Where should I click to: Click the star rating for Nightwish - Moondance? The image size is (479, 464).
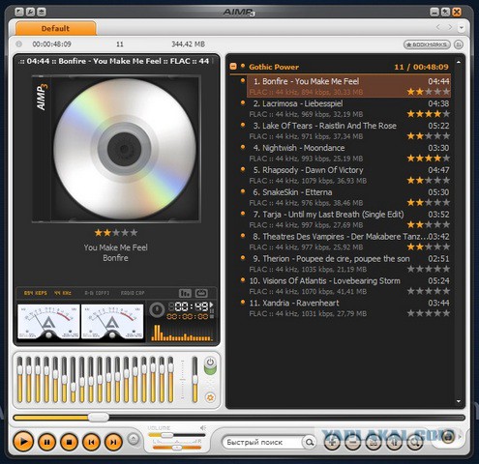429,159
